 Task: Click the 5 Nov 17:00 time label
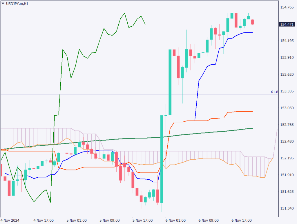coord(142,220)
